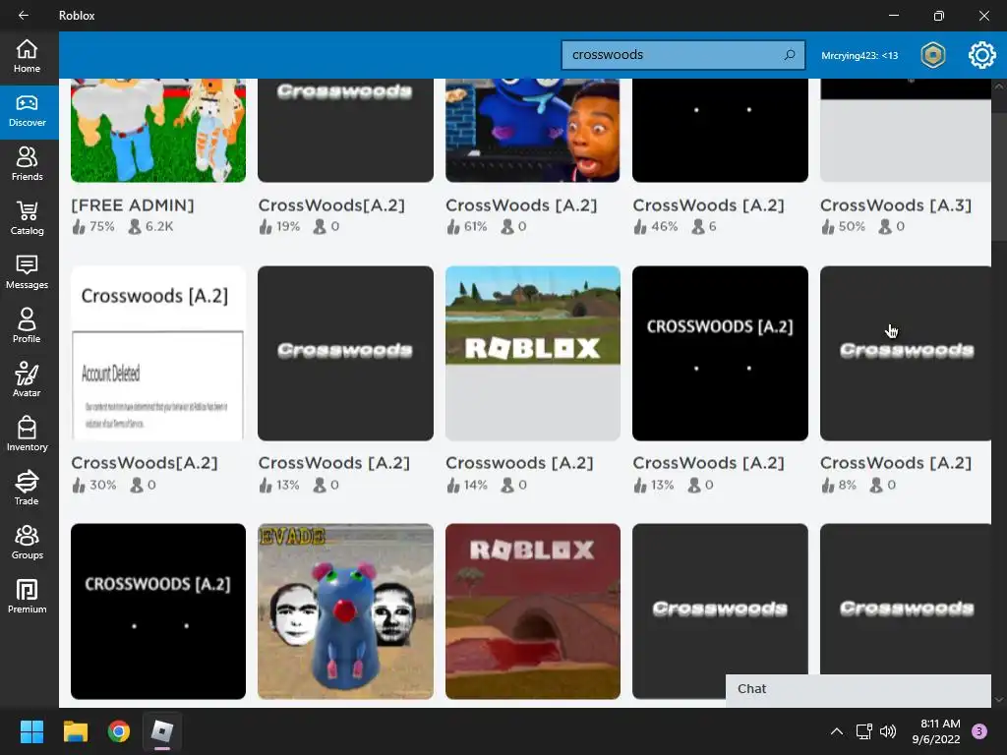Image resolution: width=1007 pixels, height=755 pixels.
Task: Click the search magnifier icon
Action: point(790,55)
